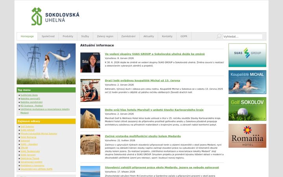
Task: Open Prohlášení o koncernu link
Action: point(32,166)
